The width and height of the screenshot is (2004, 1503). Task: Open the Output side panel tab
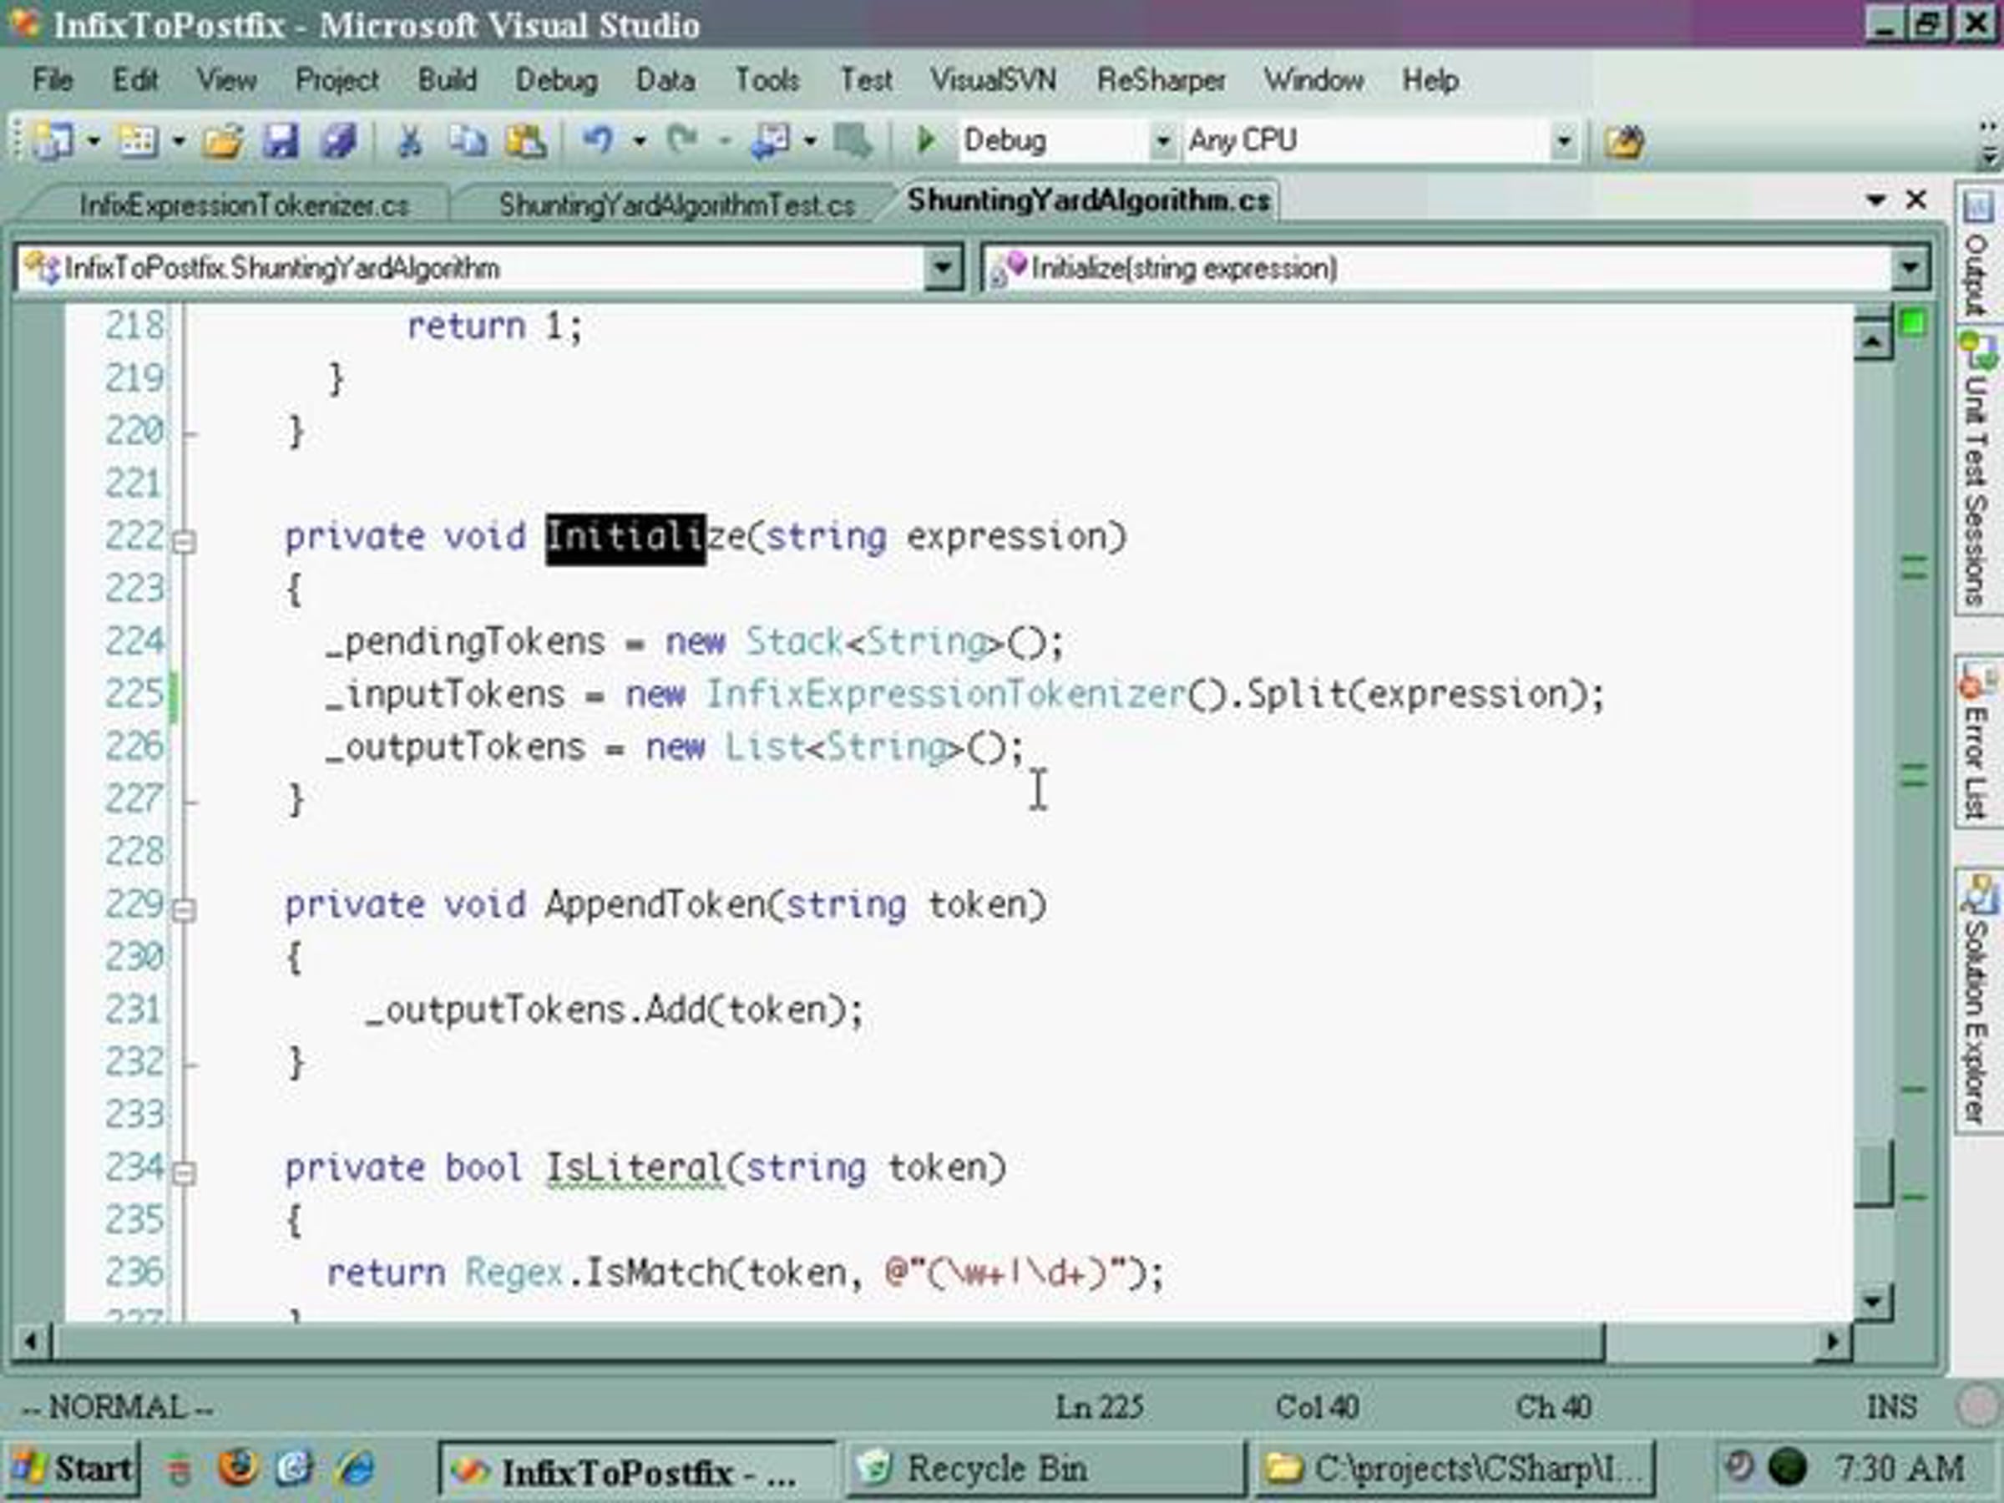(x=1976, y=254)
